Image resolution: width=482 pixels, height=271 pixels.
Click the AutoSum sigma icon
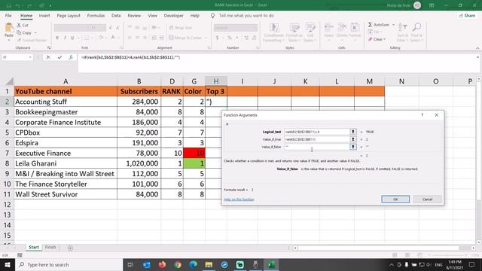(x=370, y=25)
